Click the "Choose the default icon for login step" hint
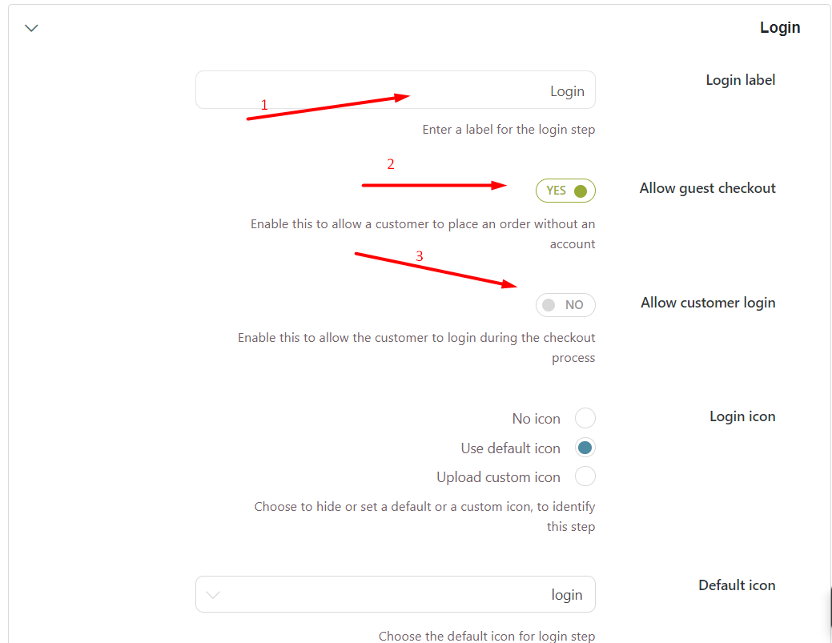 pos(487,636)
